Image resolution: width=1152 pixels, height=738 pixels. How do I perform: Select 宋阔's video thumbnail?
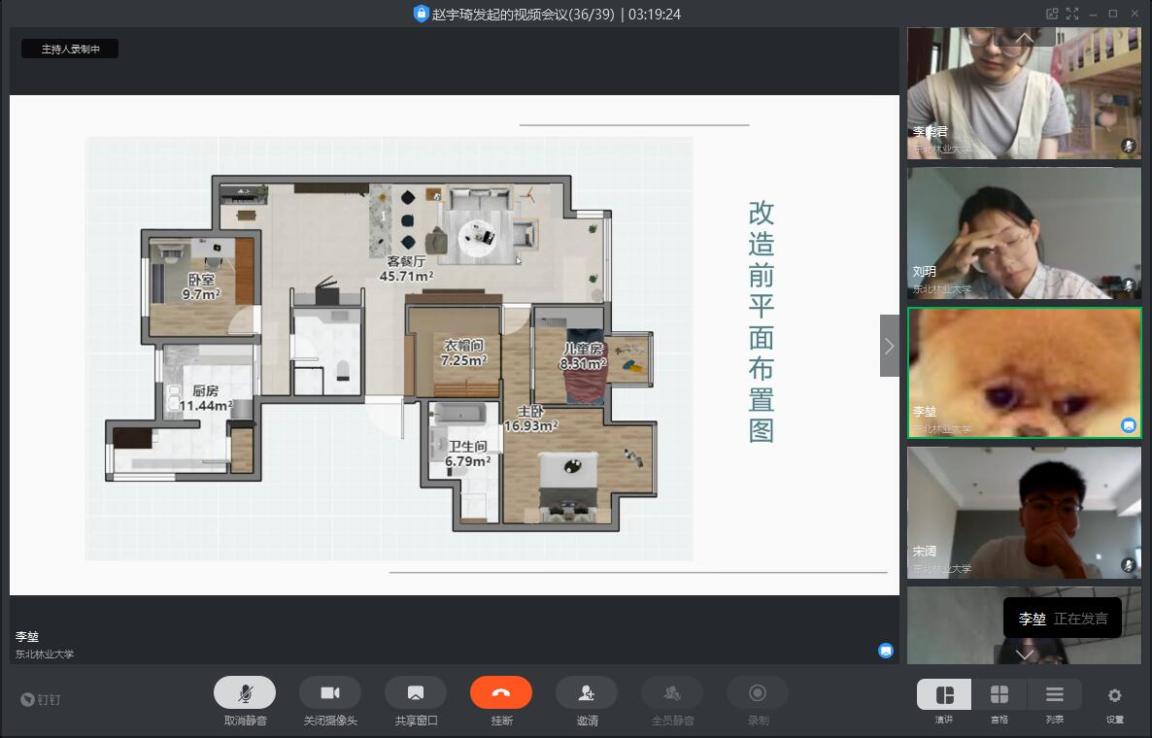[x=1024, y=512]
